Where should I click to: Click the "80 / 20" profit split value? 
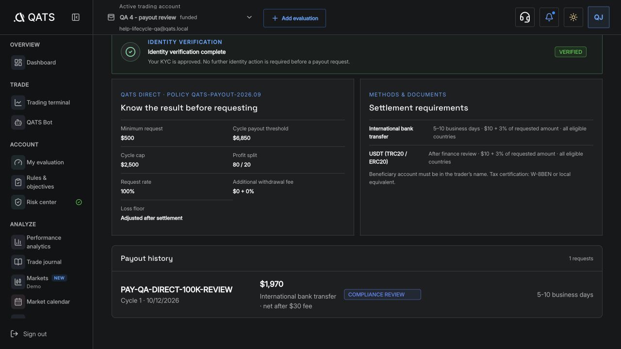tap(242, 165)
